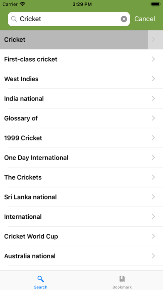
Task: Tap the magnifier icon in search field
Action: pyautogui.click(x=14, y=19)
